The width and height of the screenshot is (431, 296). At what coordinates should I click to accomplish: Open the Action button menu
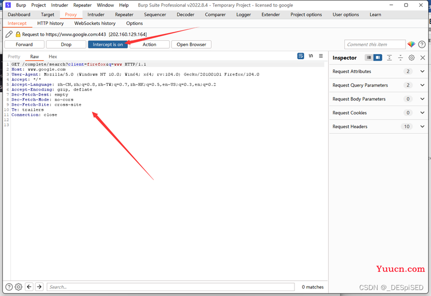tap(149, 44)
